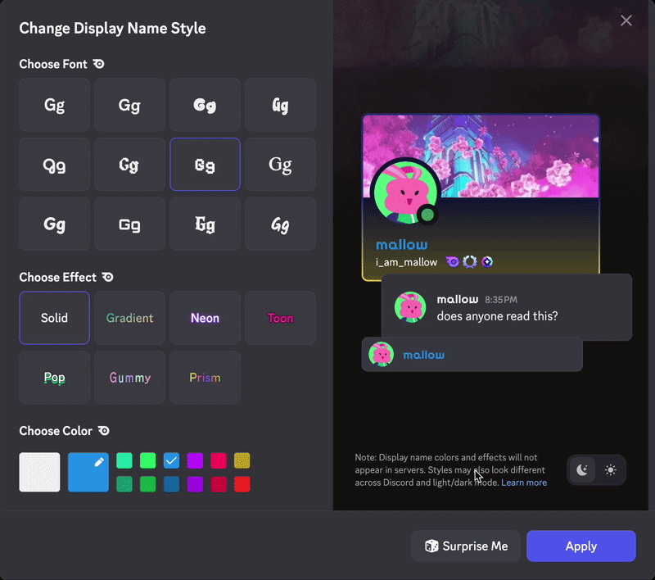655x580 pixels.
Task: Click the diamond-shaped profile badge on the right
Action: click(x=487, y=262)
